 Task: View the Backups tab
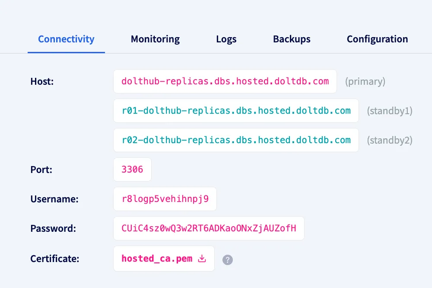coord(292,39)
